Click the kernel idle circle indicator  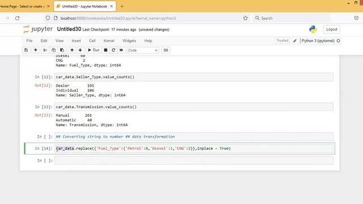point(338,41)
